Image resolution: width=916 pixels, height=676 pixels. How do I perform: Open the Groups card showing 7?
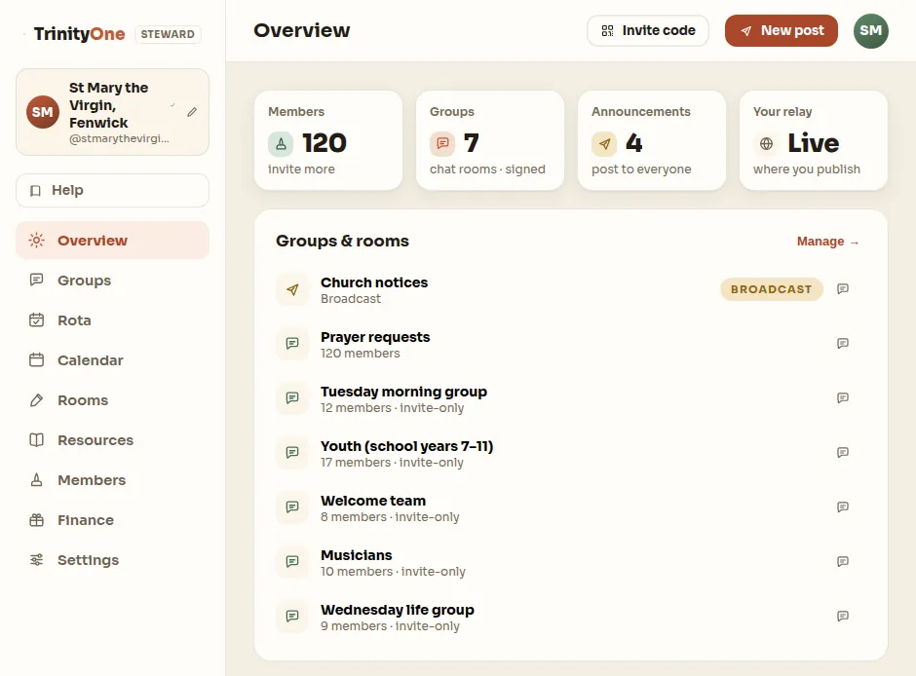(x=490, y=140)
